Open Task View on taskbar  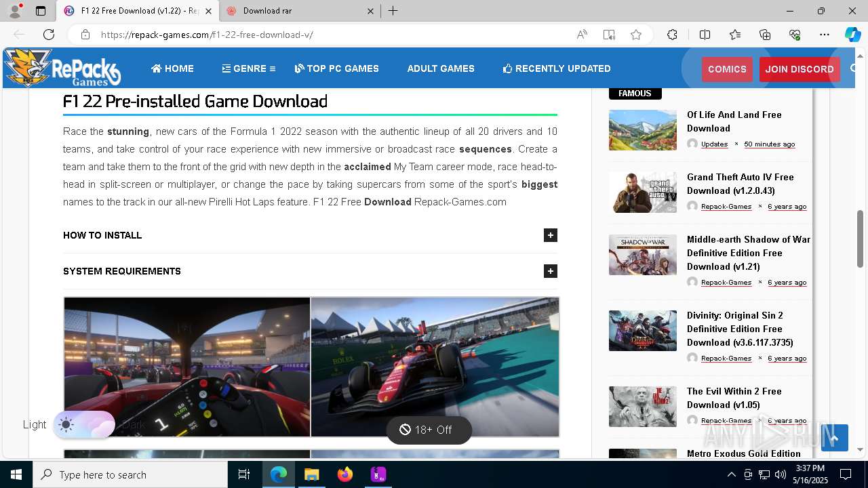[x=244, y=474]
